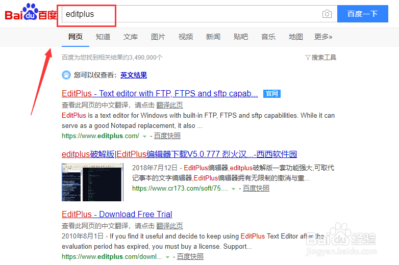Viewport: 399px width, 265px height.
Task: Open EditPlus - Download Free Trial result
Action: click(117, 214)
